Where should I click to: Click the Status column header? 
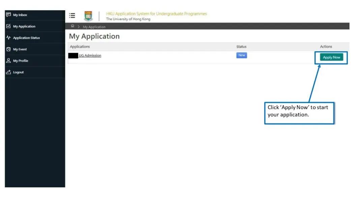(x=241, y=47)
